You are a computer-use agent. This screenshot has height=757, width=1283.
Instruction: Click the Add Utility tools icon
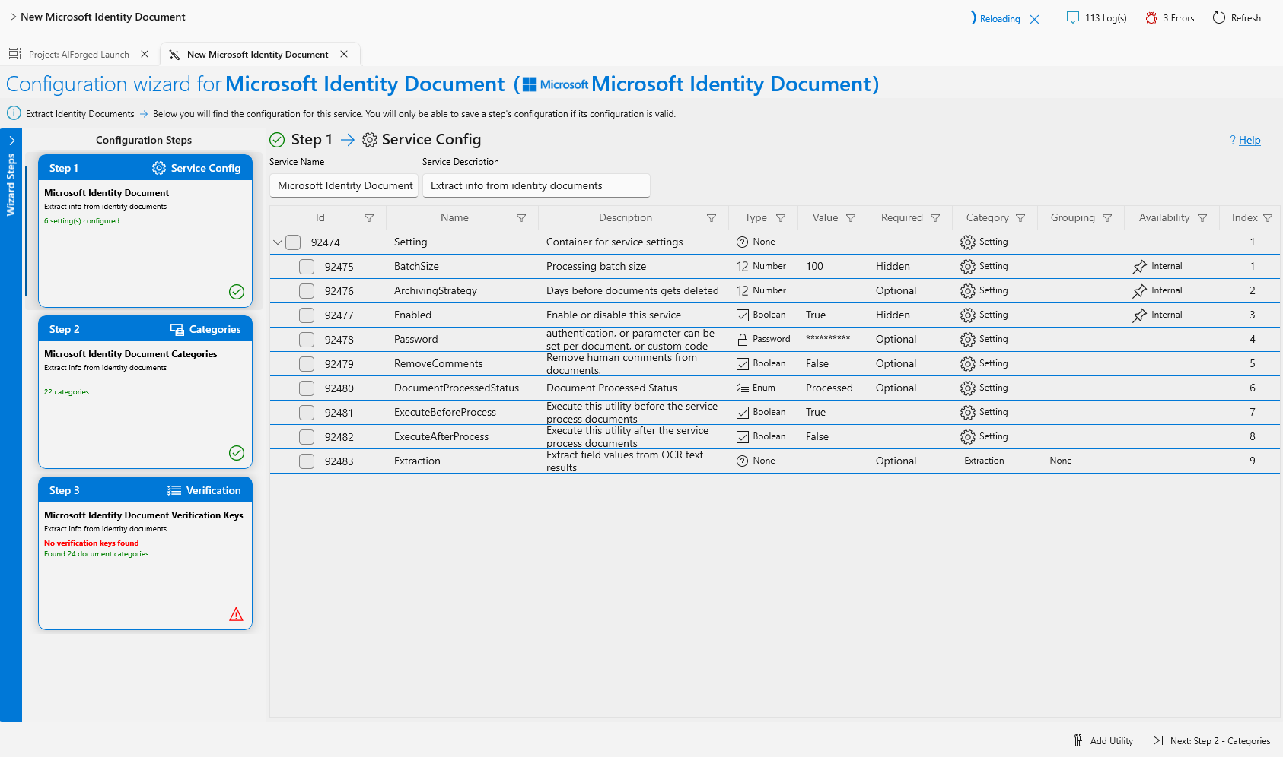pos(1078,740)
